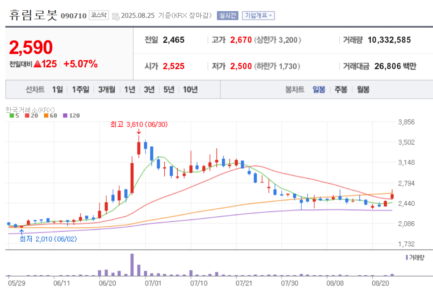
Task: Toggle to the 주봉 weekly candle view
Action: 341,89
